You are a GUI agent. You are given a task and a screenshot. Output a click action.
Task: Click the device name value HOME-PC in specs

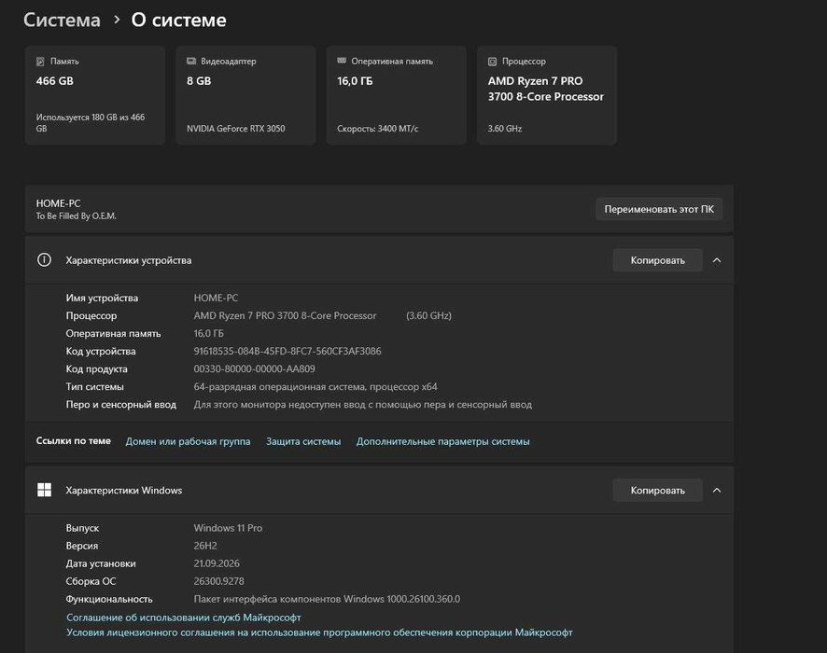(x=216, y=298)
